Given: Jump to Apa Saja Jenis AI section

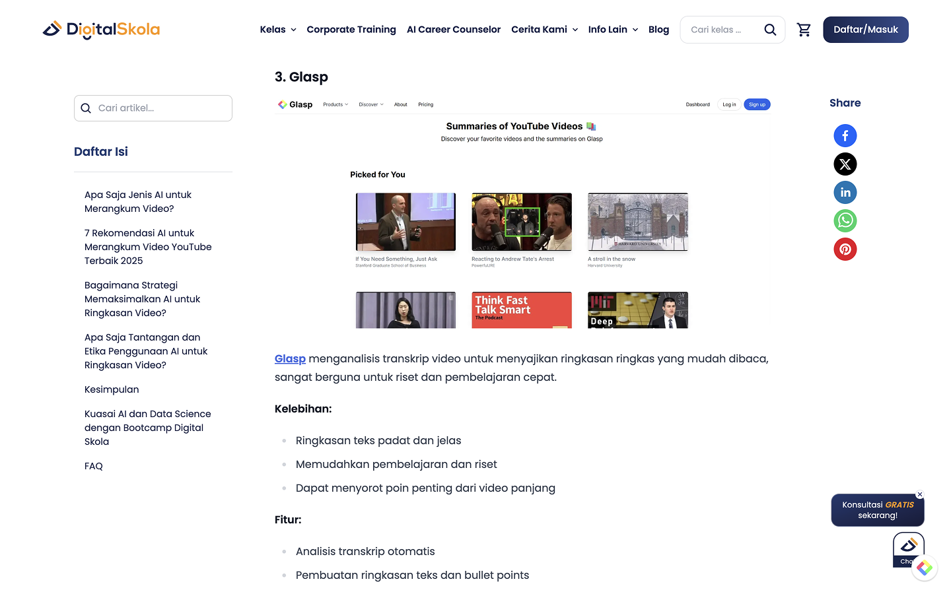Looking at the screenshot, I should [138, 202].
